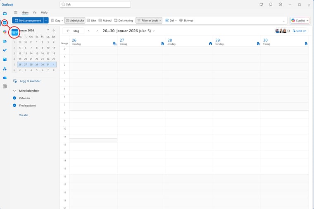314x209 pixels.
Task: Click the office location icon on torsdag 29
Action: (258, 43)
